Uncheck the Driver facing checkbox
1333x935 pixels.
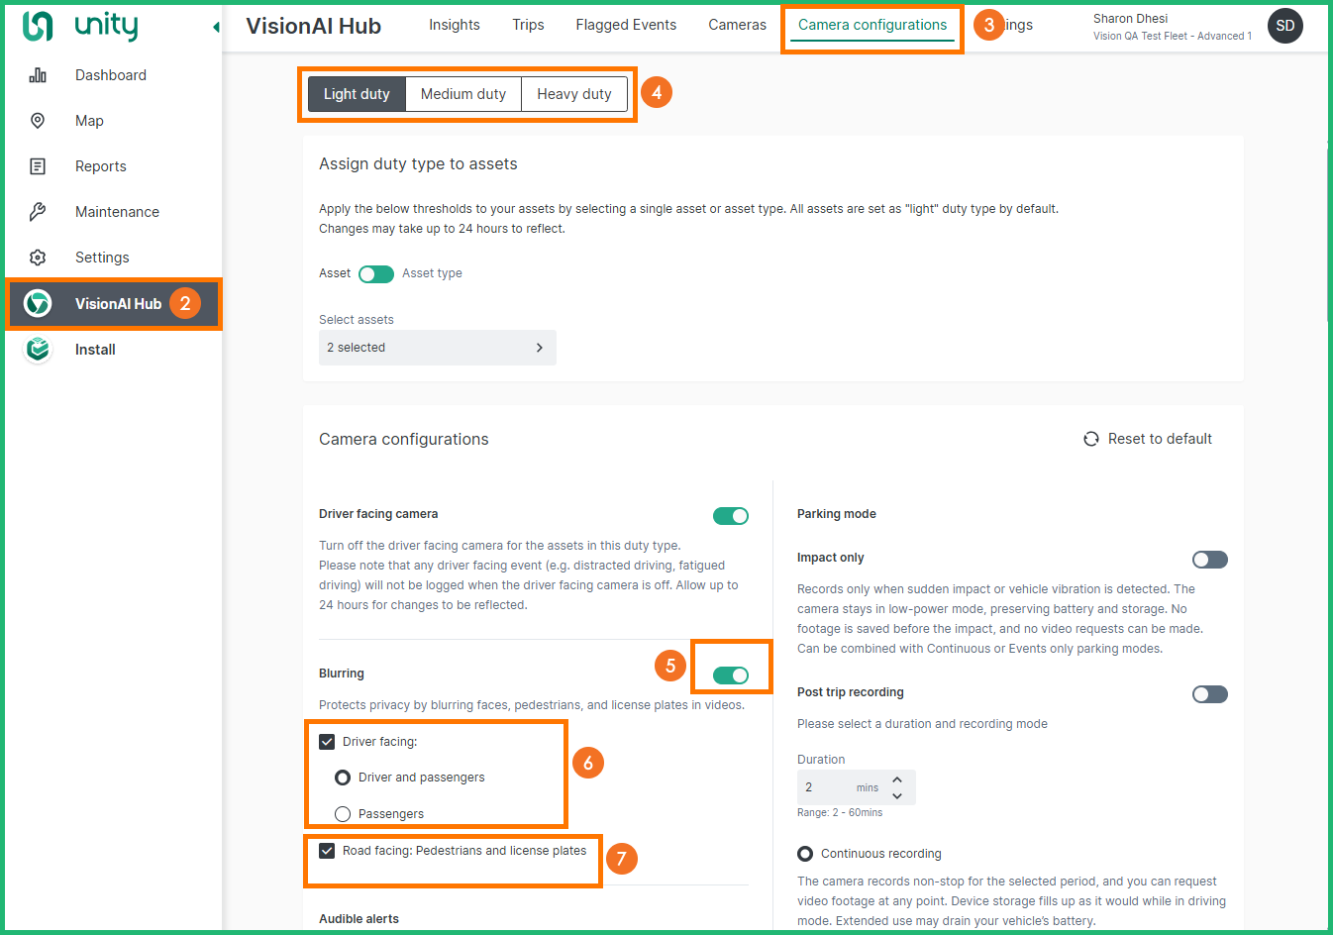tap(327, 742)
